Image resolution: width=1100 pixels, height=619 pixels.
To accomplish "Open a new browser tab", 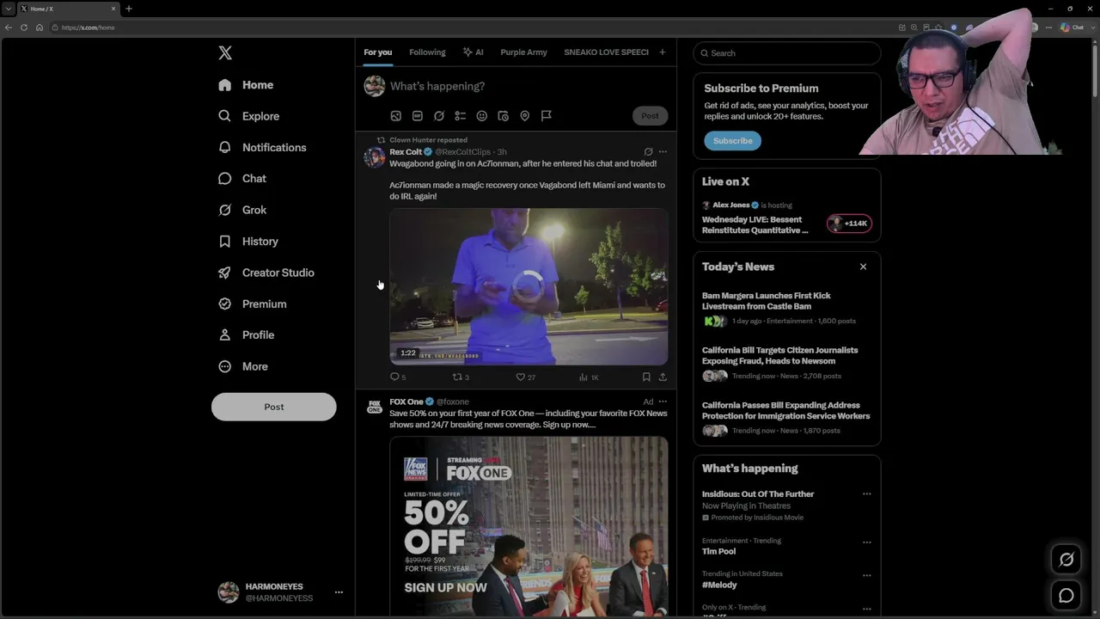I will (129, 9).
